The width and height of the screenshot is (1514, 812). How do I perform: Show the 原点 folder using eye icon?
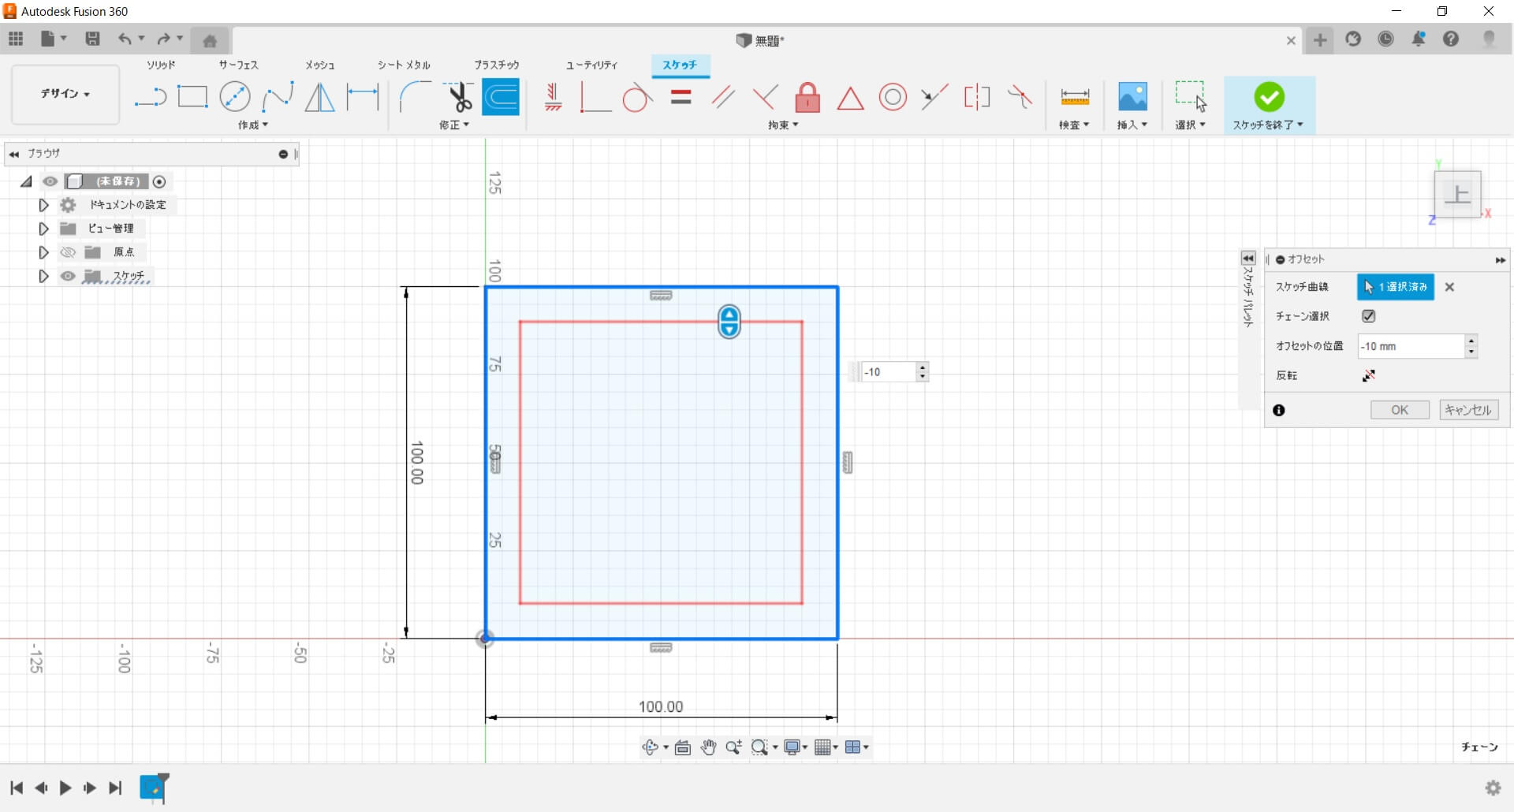[x=69, y=252]
